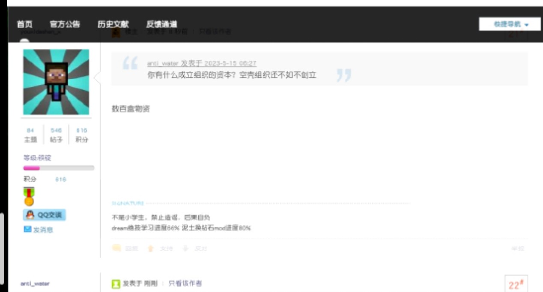This screenshot has height=292, width=543.
Task: View the 616 积分 stat above level bar
Action: (x=81, y=135)
